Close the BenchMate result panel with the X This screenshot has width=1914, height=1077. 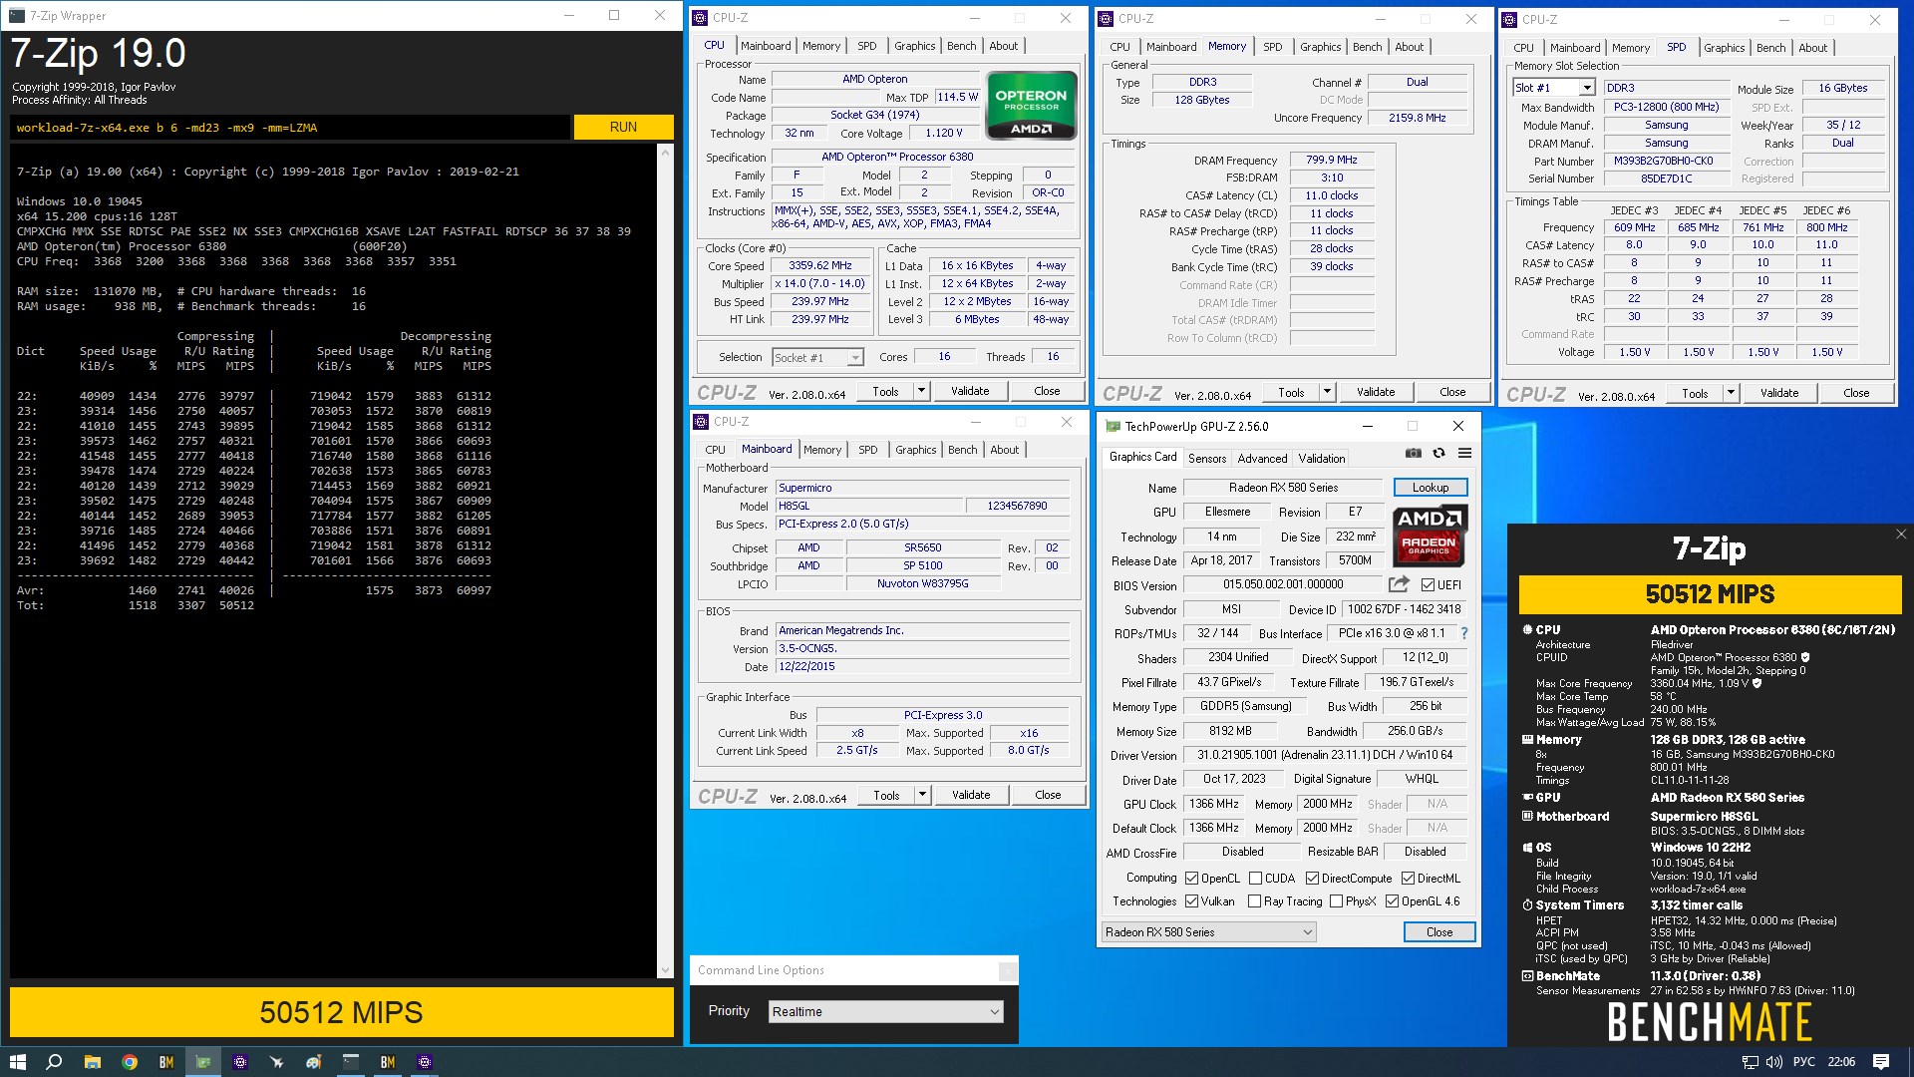(x=1900, y=535)
